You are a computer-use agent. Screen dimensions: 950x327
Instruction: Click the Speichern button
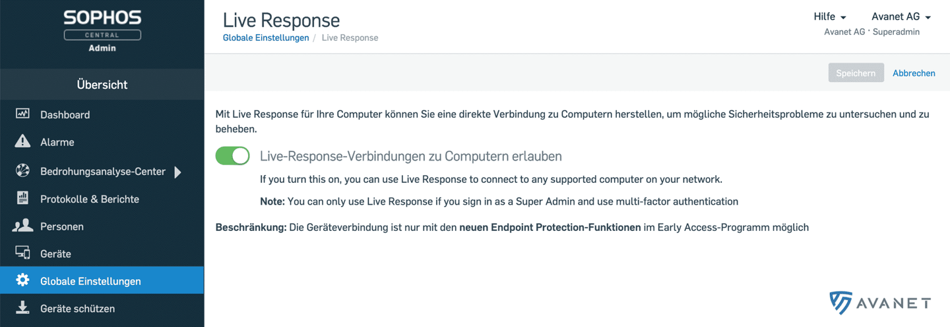point(856,73)
